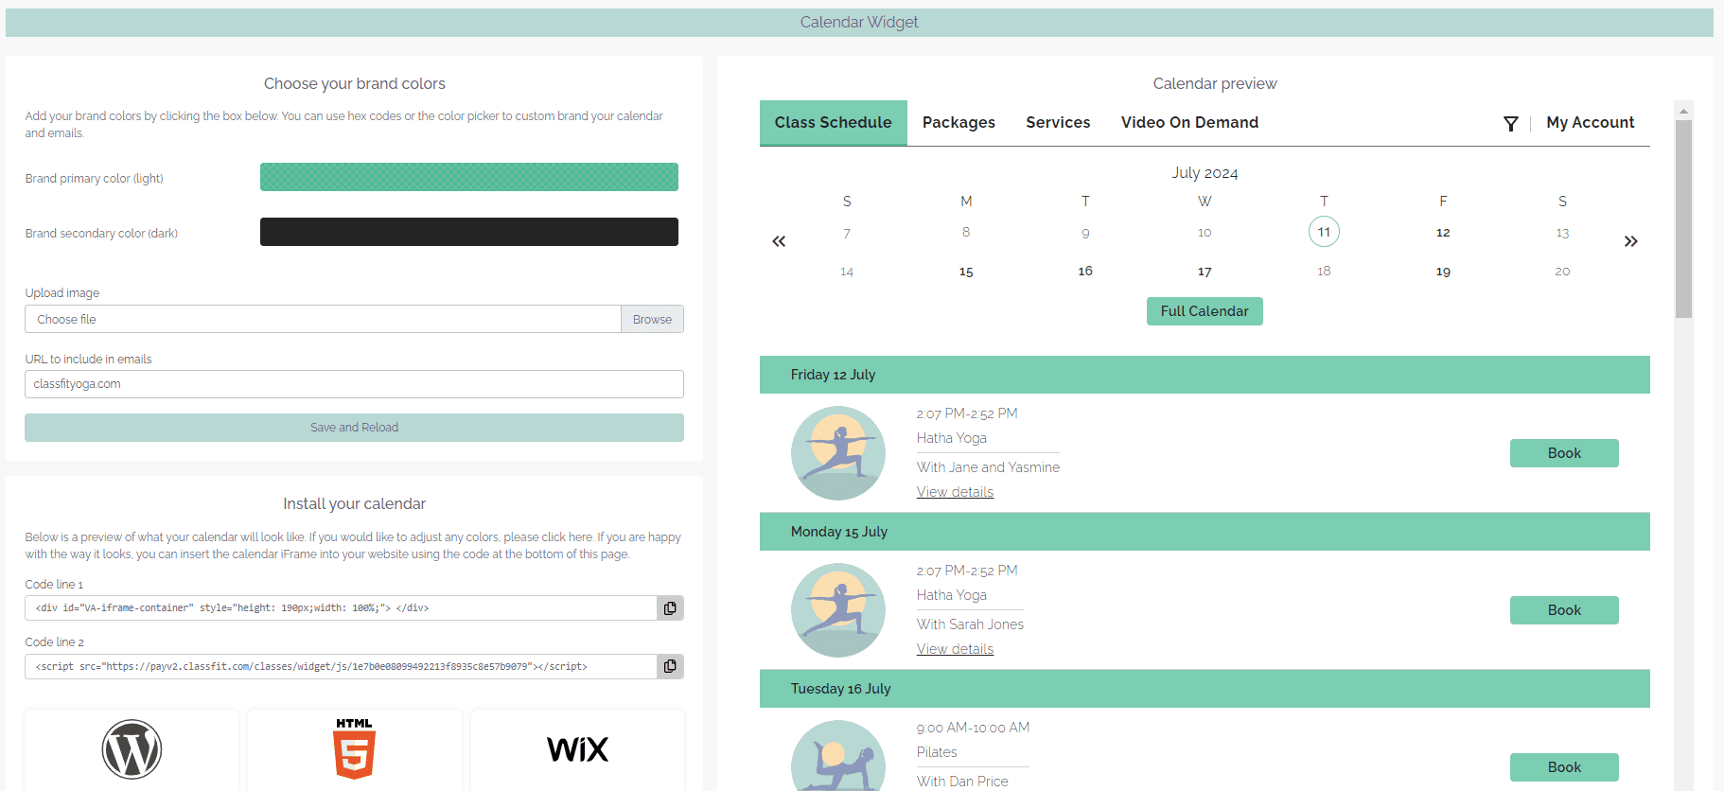The height and width of the screenshot is (791, 1724).
Task: Click Friday Hatha Yoga class image
Action: tap(837, 453)
